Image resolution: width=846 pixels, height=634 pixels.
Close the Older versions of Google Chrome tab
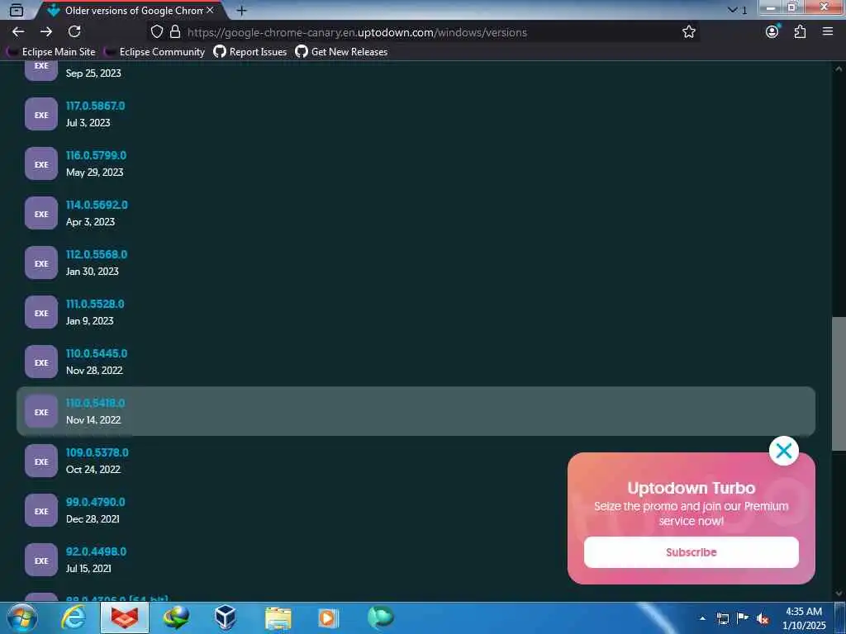coord(210,10)
